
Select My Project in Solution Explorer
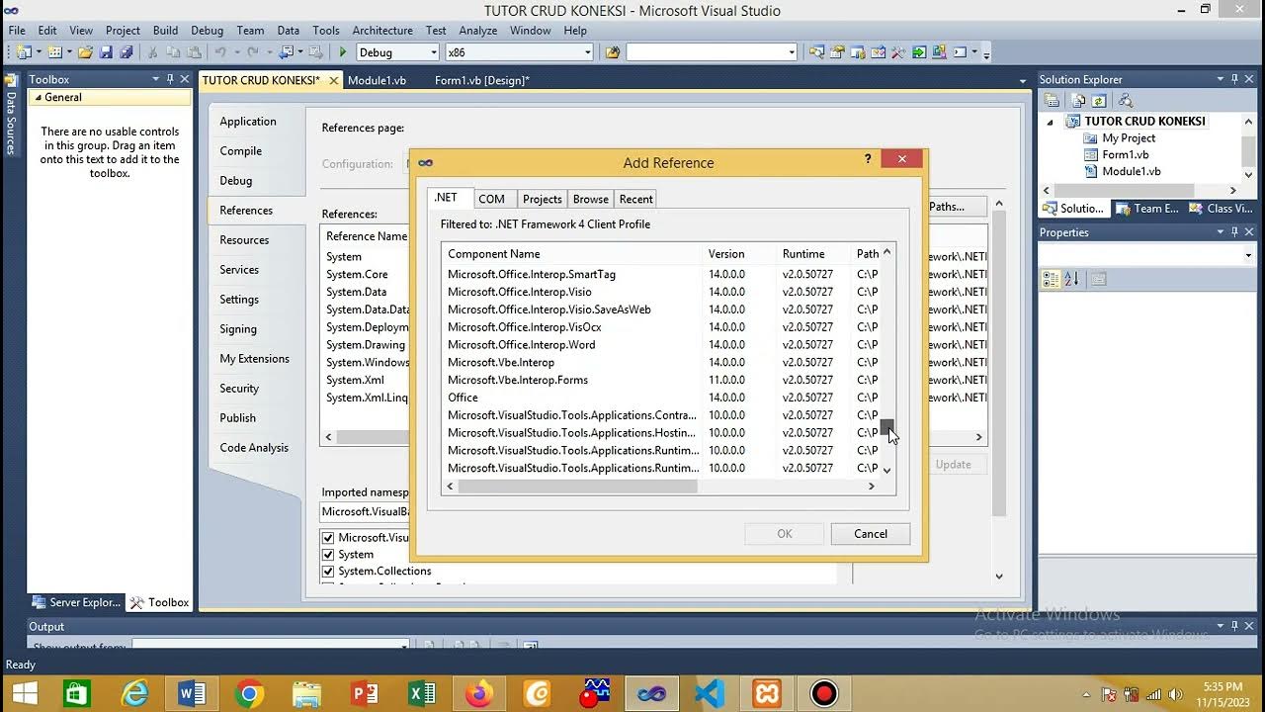click(1129, 138)
